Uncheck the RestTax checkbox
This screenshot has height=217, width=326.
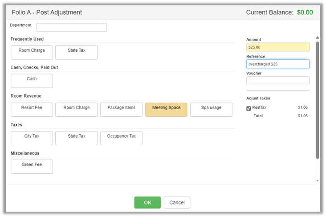coord(249,108)
